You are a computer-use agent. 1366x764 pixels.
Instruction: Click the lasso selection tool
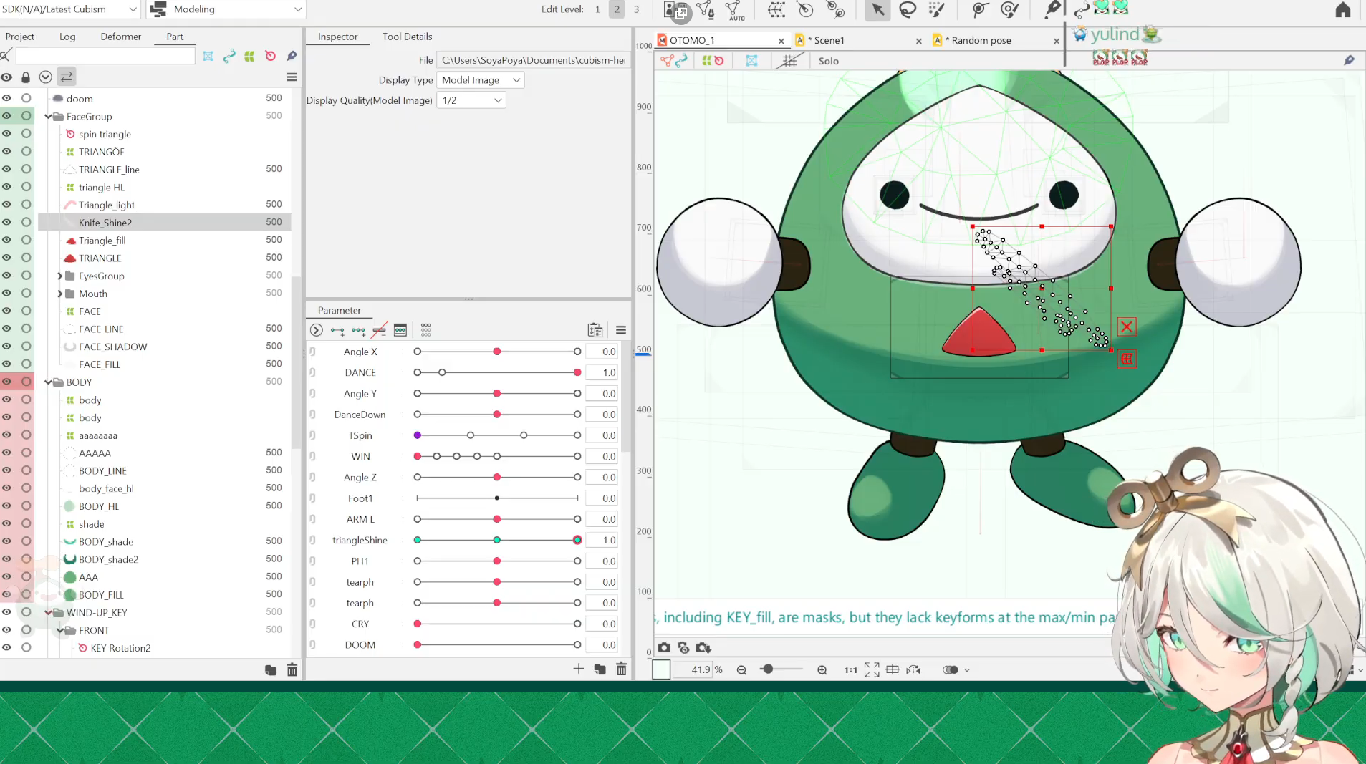908,9
